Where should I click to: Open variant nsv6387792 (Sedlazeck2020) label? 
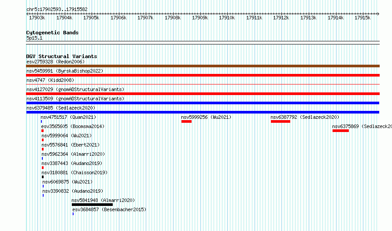[x=305, y=117]
